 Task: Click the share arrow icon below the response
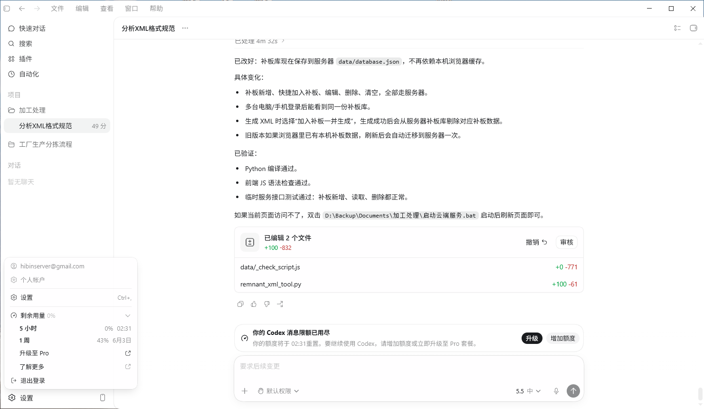click(x=280, y=304)
